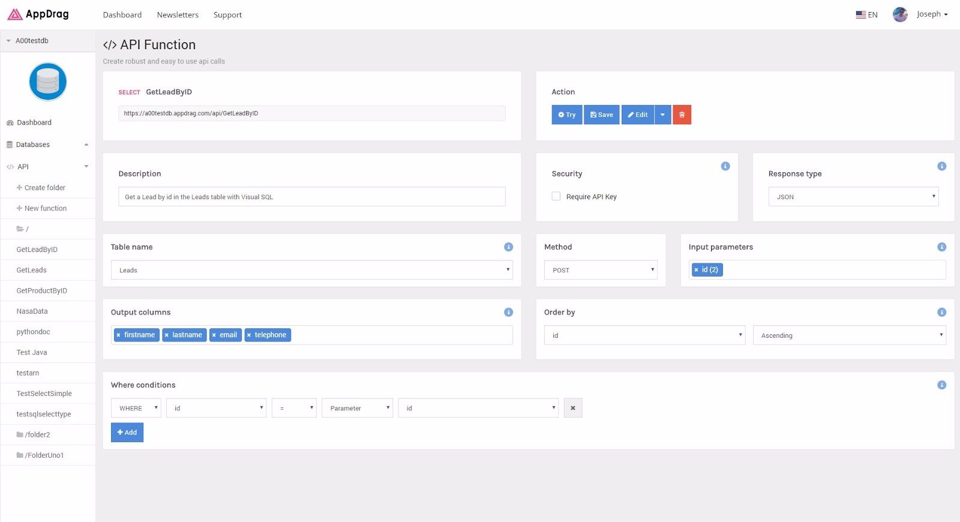Screen dimensions: 960x522
Task: Delete the where condition row
Action: (572, 408)
